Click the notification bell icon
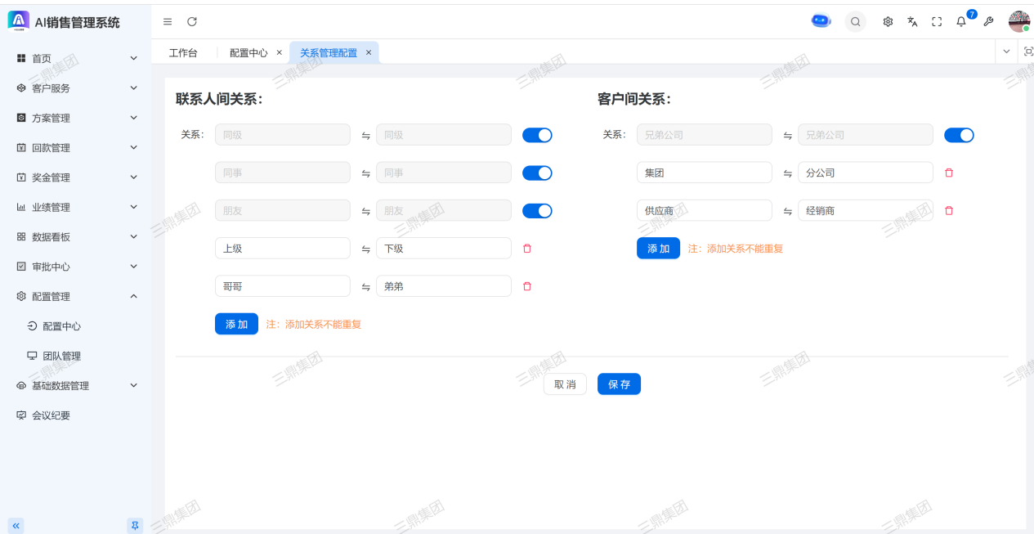 coord(961,22)
